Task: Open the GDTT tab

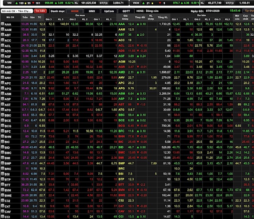Action: point(126,11)
